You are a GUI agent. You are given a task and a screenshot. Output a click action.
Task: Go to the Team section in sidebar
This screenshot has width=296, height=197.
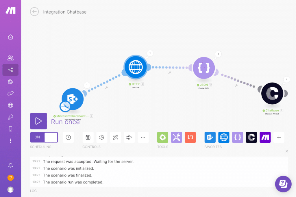[10, 58]
